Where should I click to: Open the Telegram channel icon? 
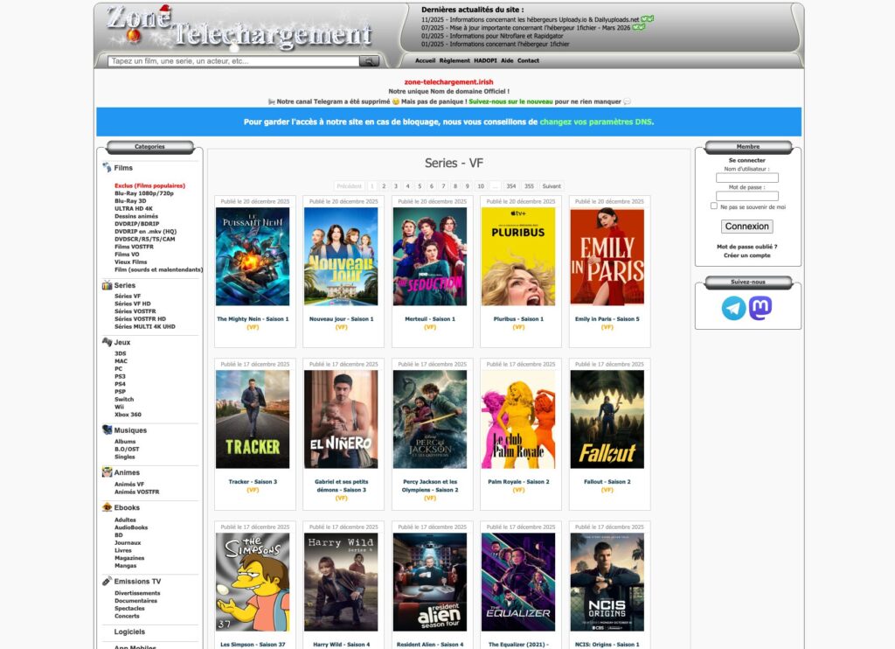pos(733,308)
